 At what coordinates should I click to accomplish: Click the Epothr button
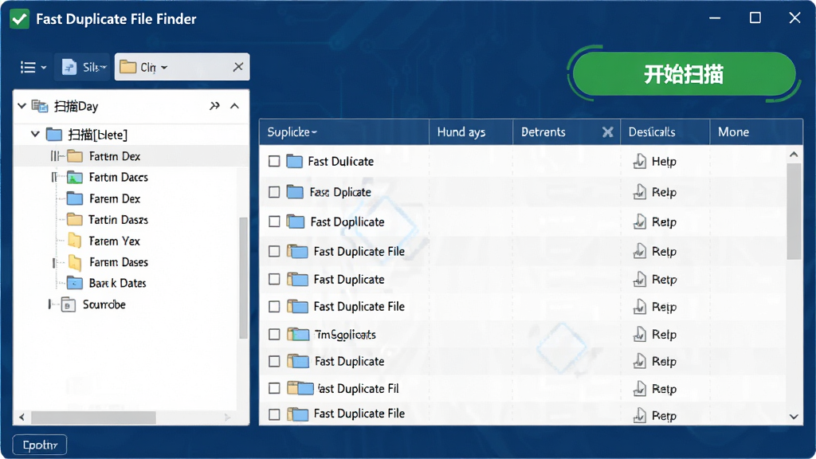(x=40, y=445)
